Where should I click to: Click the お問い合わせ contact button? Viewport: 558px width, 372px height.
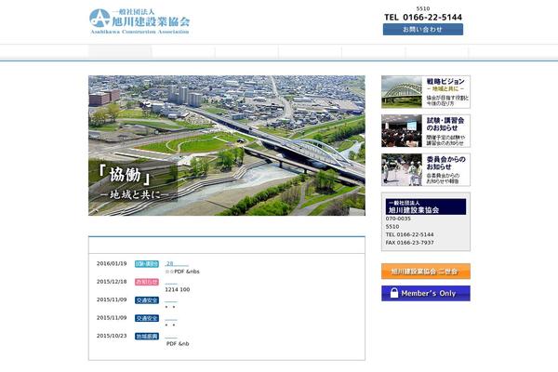point(423,30)
